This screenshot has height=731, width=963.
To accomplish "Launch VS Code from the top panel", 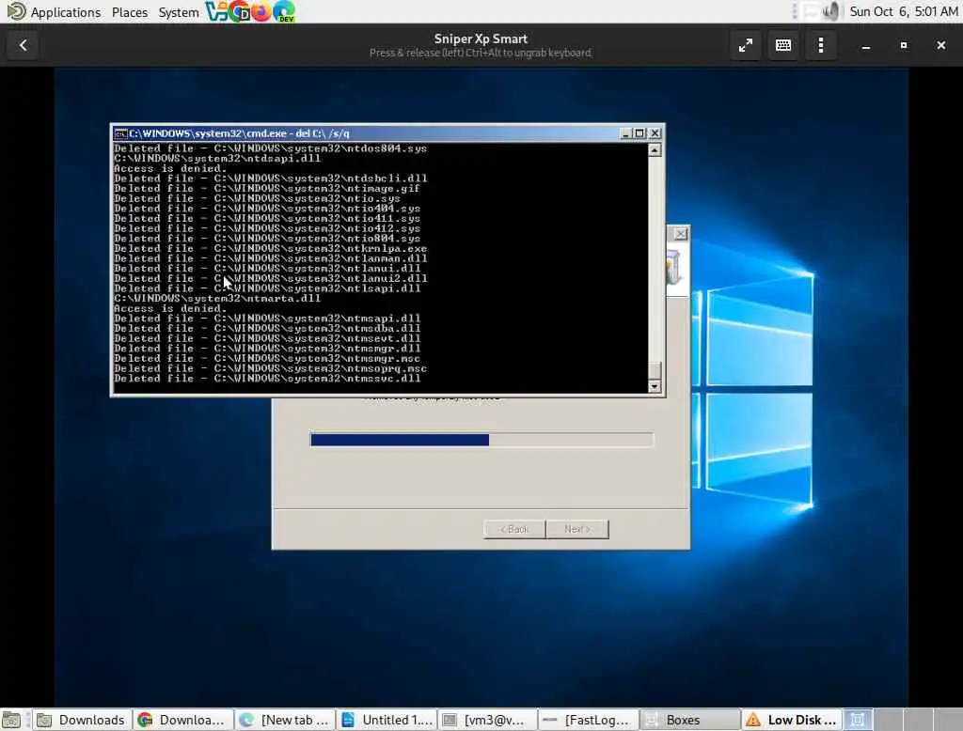I will pyautogui.click(x=215, y=11).
